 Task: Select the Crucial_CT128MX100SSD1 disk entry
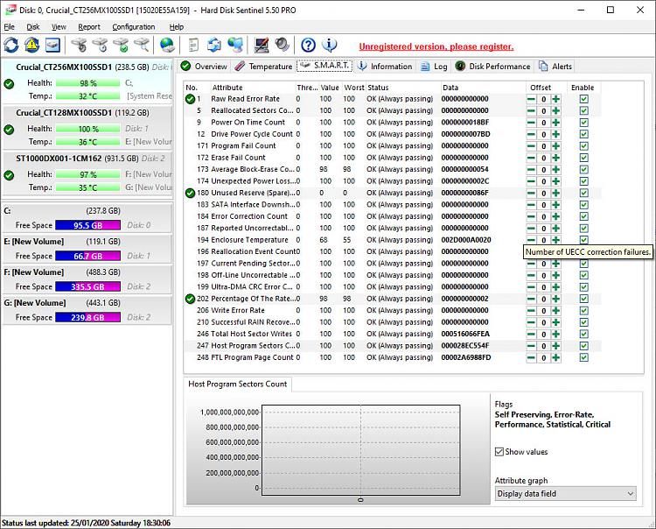click(87, 127)
